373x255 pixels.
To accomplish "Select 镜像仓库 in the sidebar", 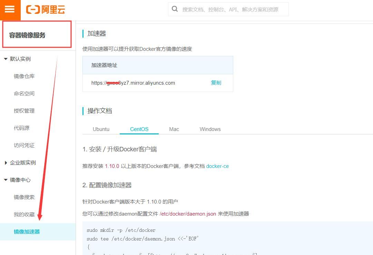I will coord(24,76).
